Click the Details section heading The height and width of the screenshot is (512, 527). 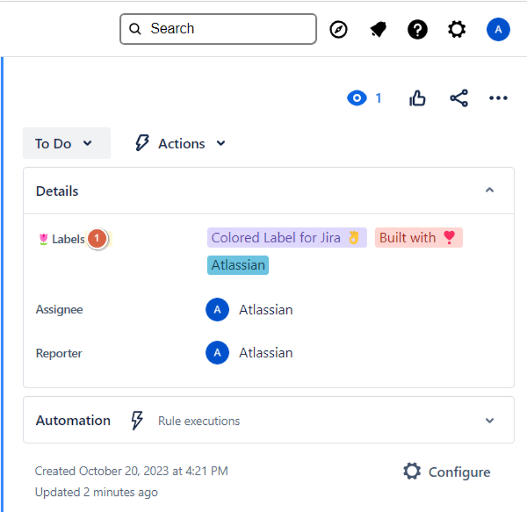click(x=57, y=191)
